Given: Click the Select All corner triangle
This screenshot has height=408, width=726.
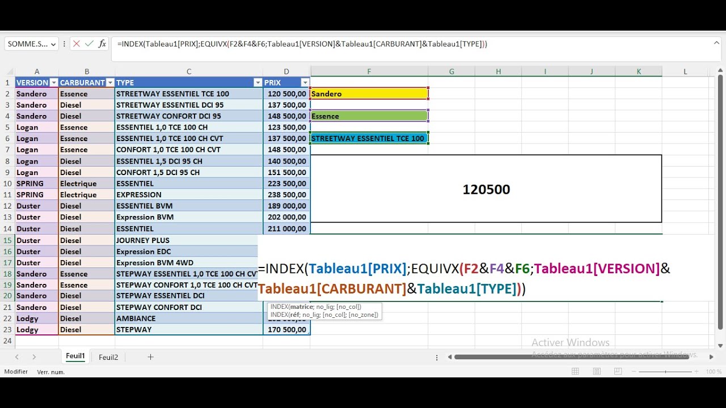Looking at the screenshot, I should click(9, 71).
